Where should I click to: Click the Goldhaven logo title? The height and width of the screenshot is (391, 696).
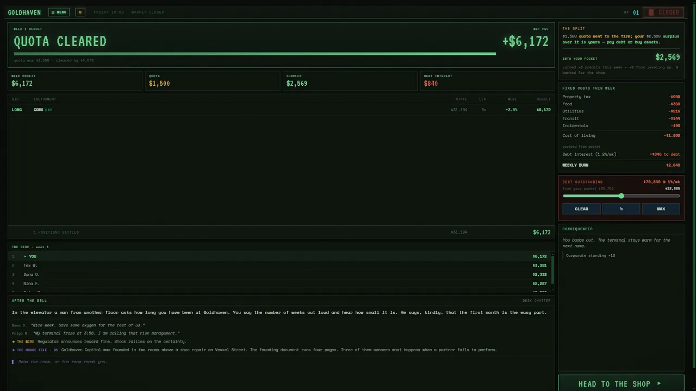[24, 12]
